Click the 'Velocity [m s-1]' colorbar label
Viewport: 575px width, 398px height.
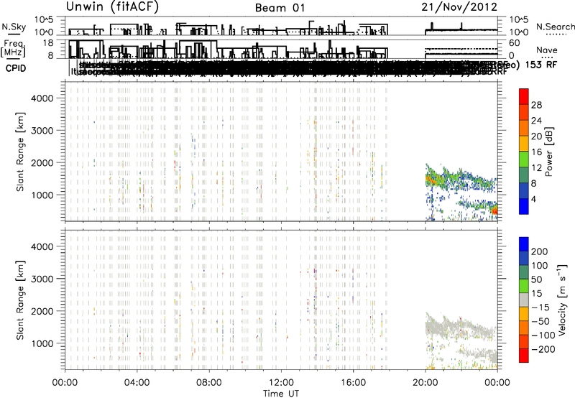tap(561, 300)
